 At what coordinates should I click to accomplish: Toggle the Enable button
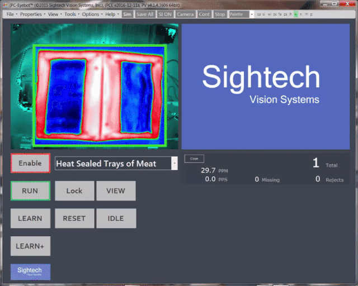pyautogui.click(x=30, y=163)
